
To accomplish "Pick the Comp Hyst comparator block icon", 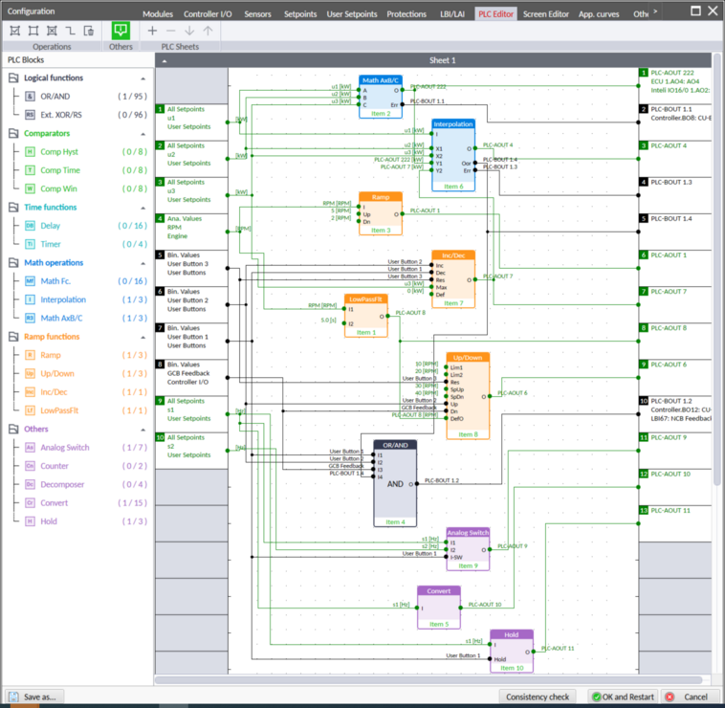I will tap(30, 152).
